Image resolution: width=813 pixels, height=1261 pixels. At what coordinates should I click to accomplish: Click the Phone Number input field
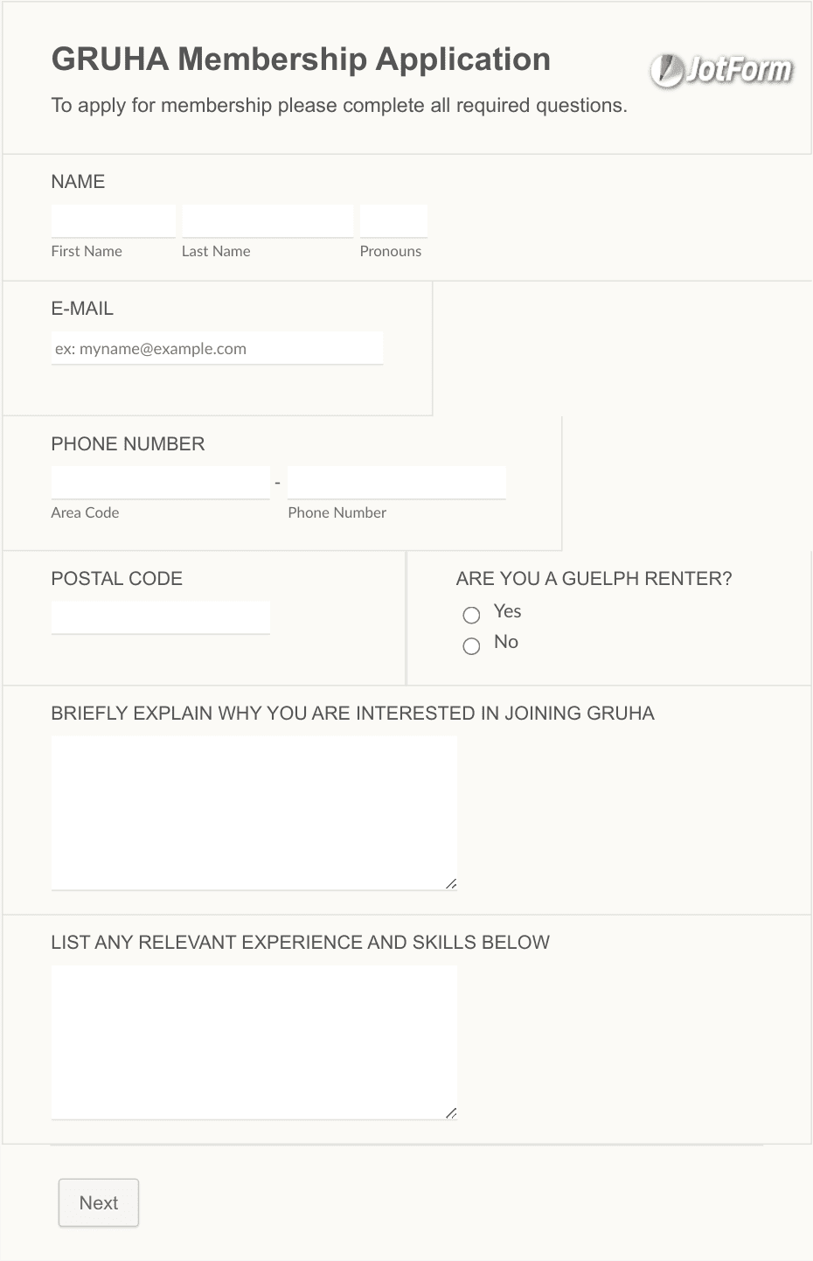coord(397,482)
